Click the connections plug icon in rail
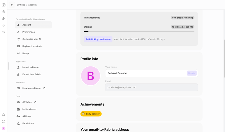Screen dimensions: 225x132 point(4,25)
